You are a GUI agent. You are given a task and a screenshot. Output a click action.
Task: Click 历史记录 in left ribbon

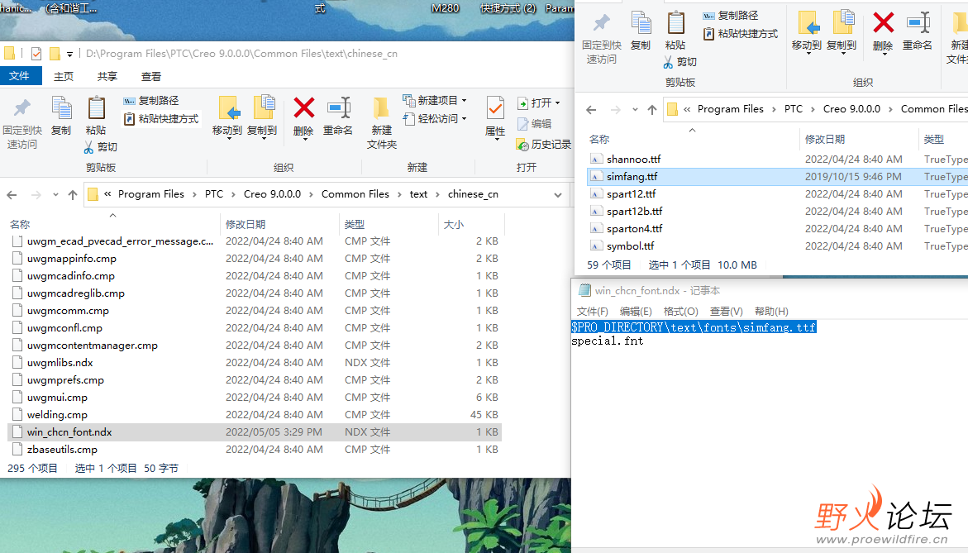pyautogui.click(x=544, y=145)
